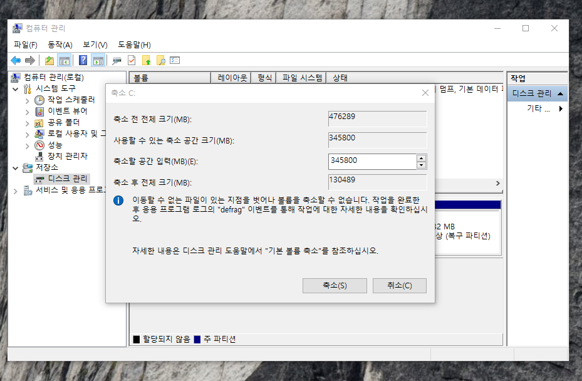Select 성능 in the tree
582x381 pixels.
(55, 145)
